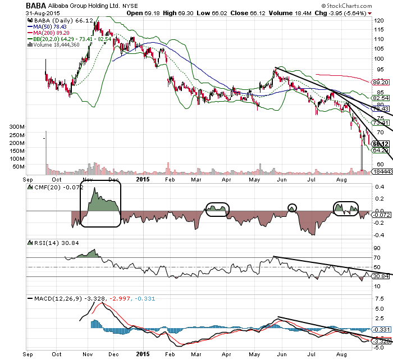Image resolution: width=393 pixels, height=359 pixels.
Task: Click the blue -0.331 value in MACD title
Action: [145, 298]
